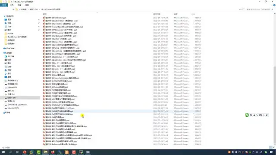Click the file icon for 第51讲 QThread
Viewport: 276px width, 155px height.
pos(44,87)
